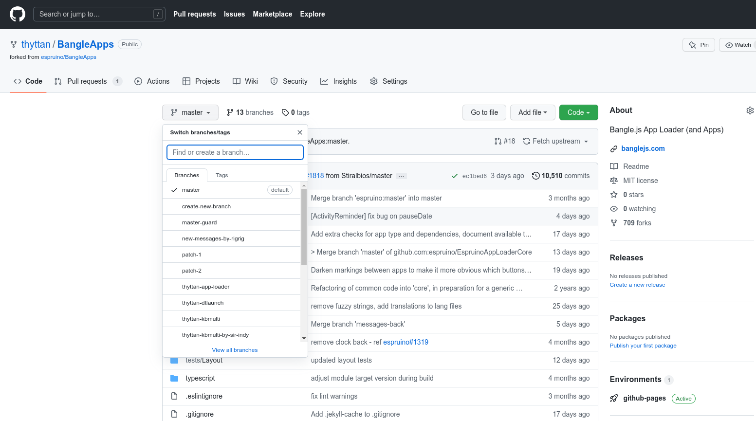Open the GitHub home logo
This screenshot has height=421, width=756.
[18, 14]
